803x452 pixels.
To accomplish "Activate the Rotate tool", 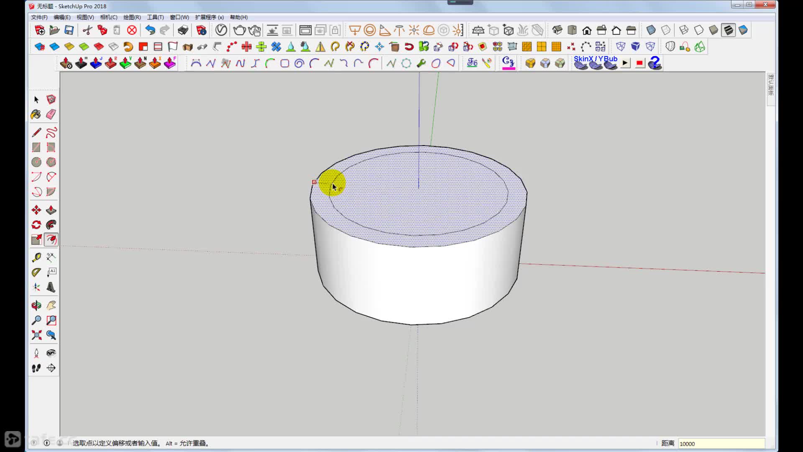I will pos(36,225).
